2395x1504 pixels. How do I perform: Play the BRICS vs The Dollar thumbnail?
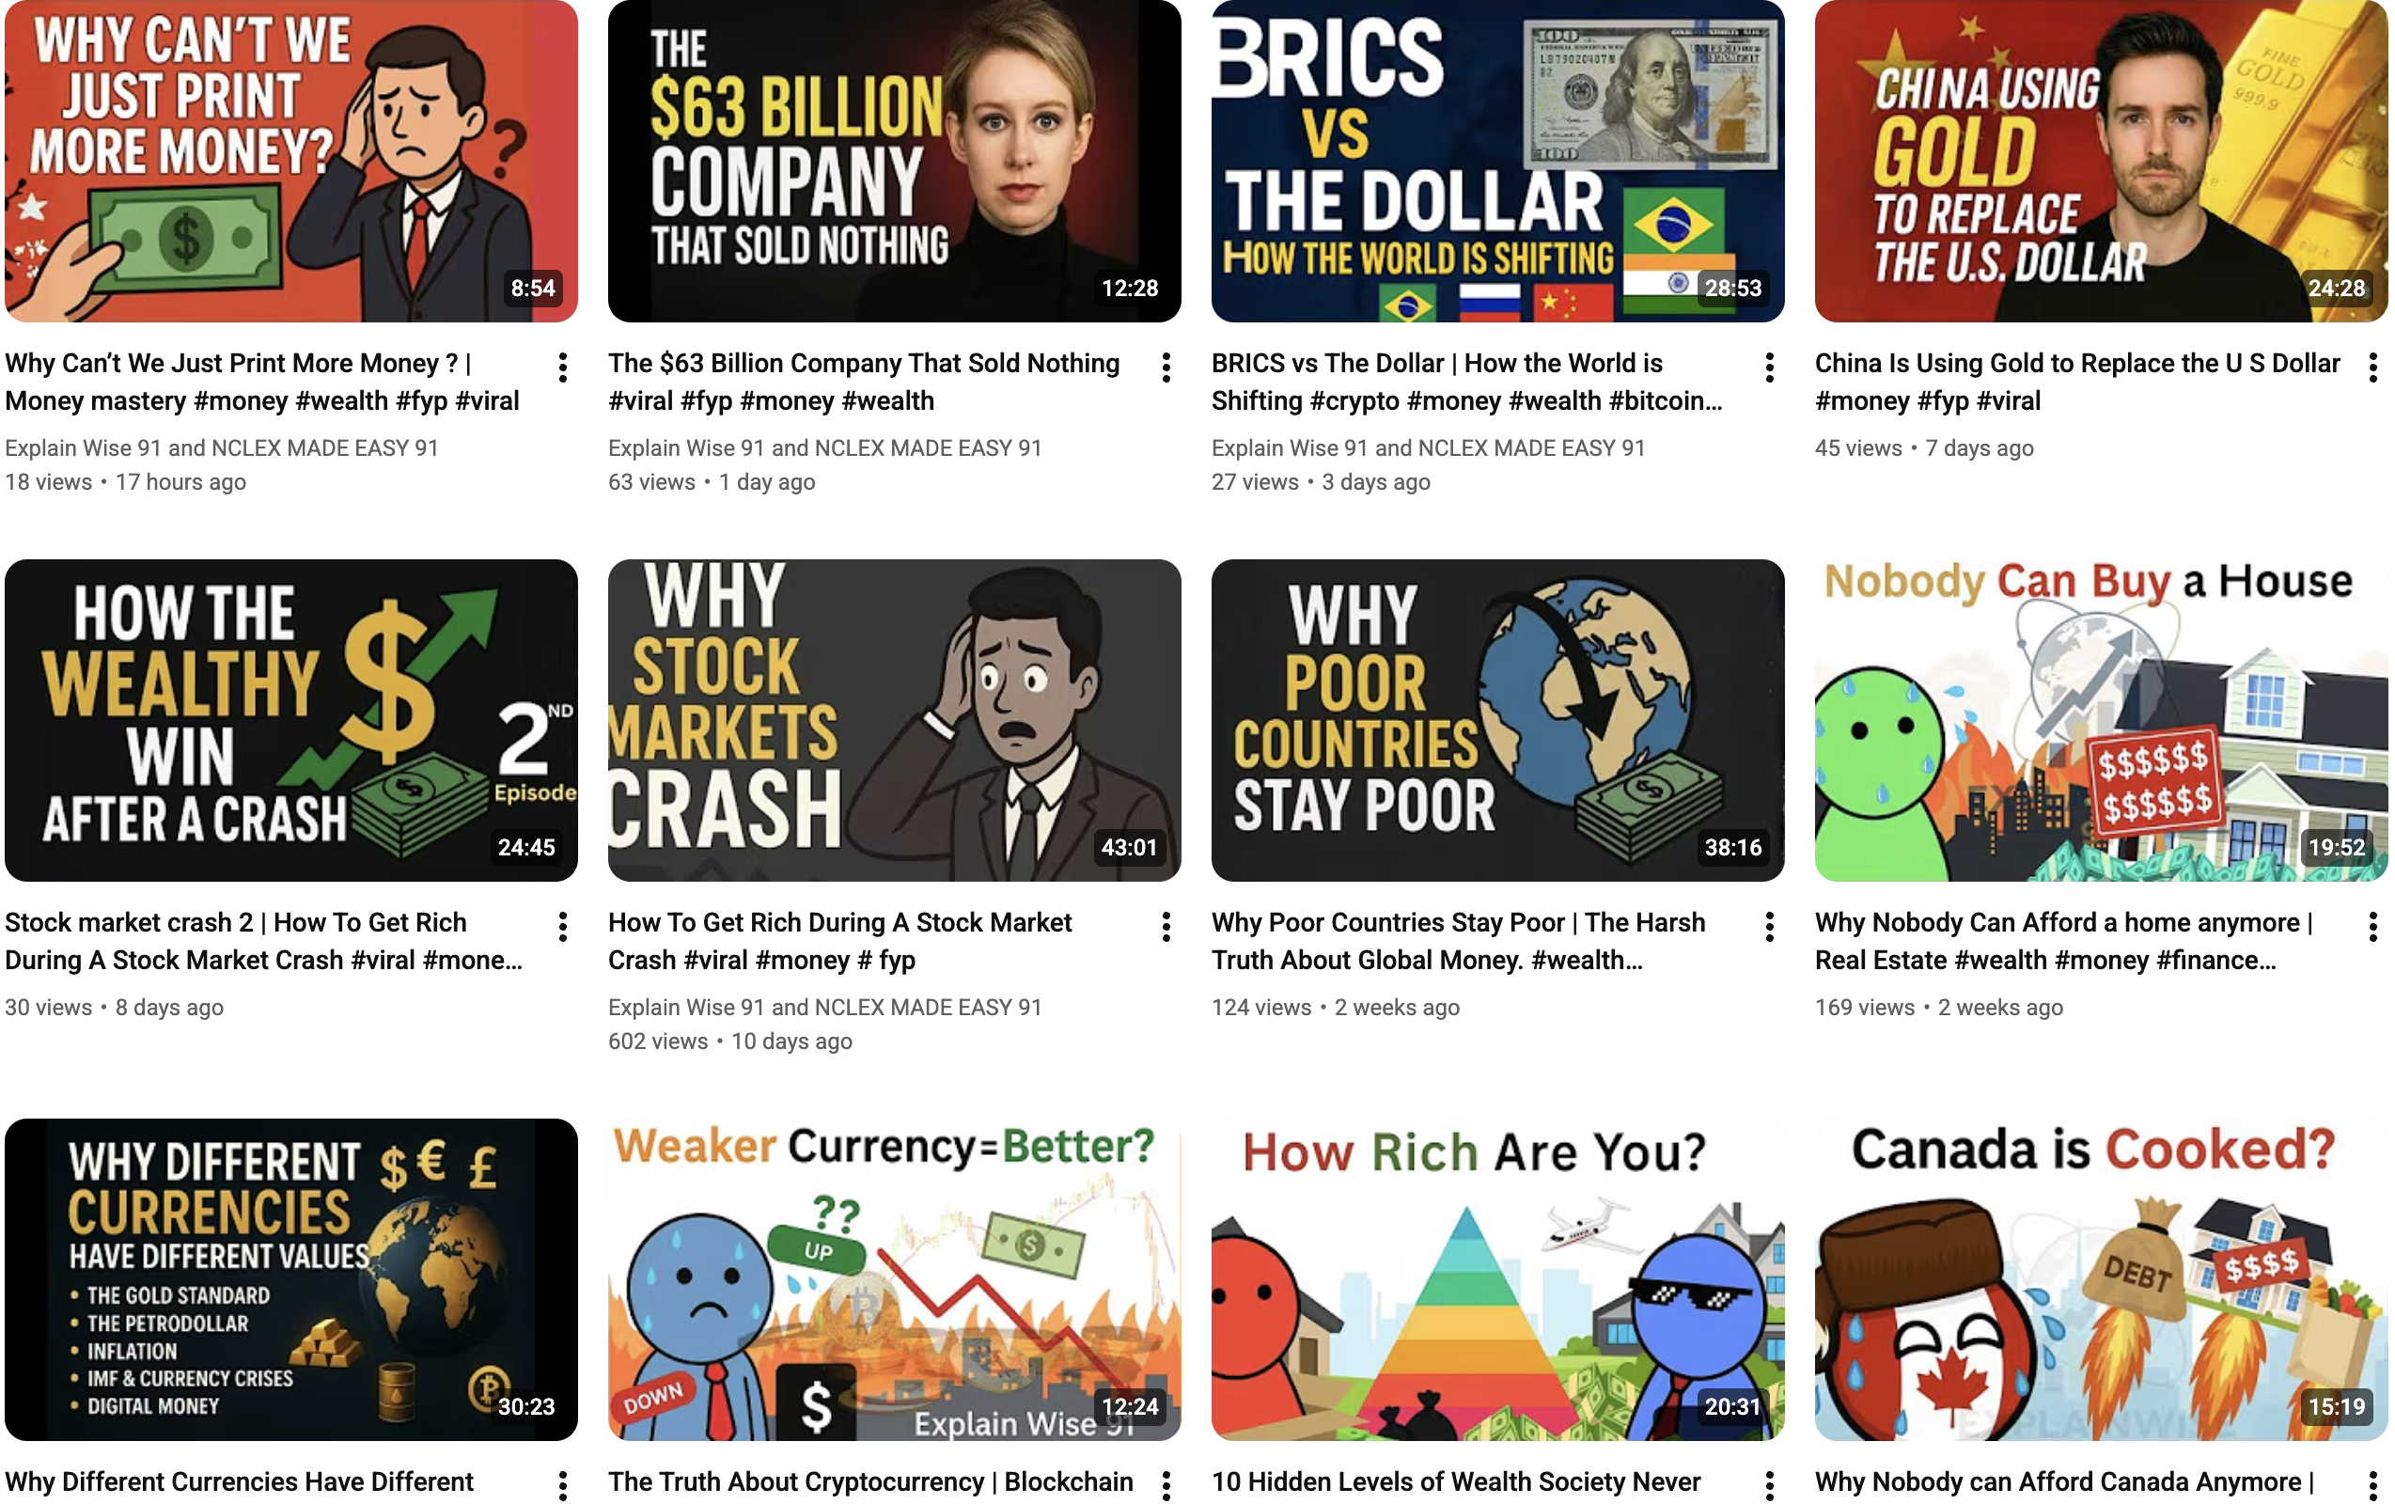point(1498,161)
